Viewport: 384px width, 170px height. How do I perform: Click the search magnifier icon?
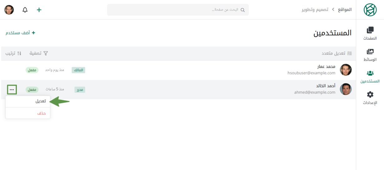pos(243,10)
